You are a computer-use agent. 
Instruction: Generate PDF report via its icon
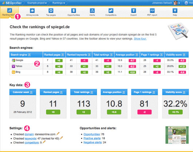152,11
